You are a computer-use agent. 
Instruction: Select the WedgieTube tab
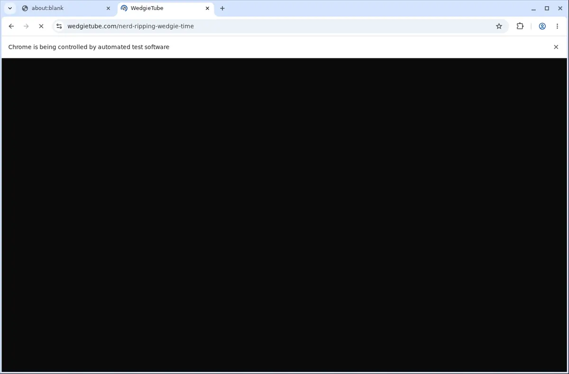tap(165, 8)
